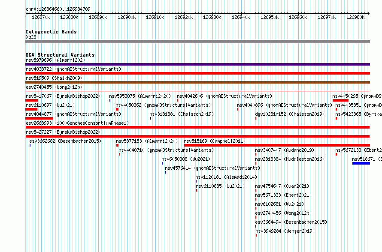Open esv3662682 (Besenbacher2015) label
The height and width of the screenshot is (252, 382).
(x=65, y=141)
